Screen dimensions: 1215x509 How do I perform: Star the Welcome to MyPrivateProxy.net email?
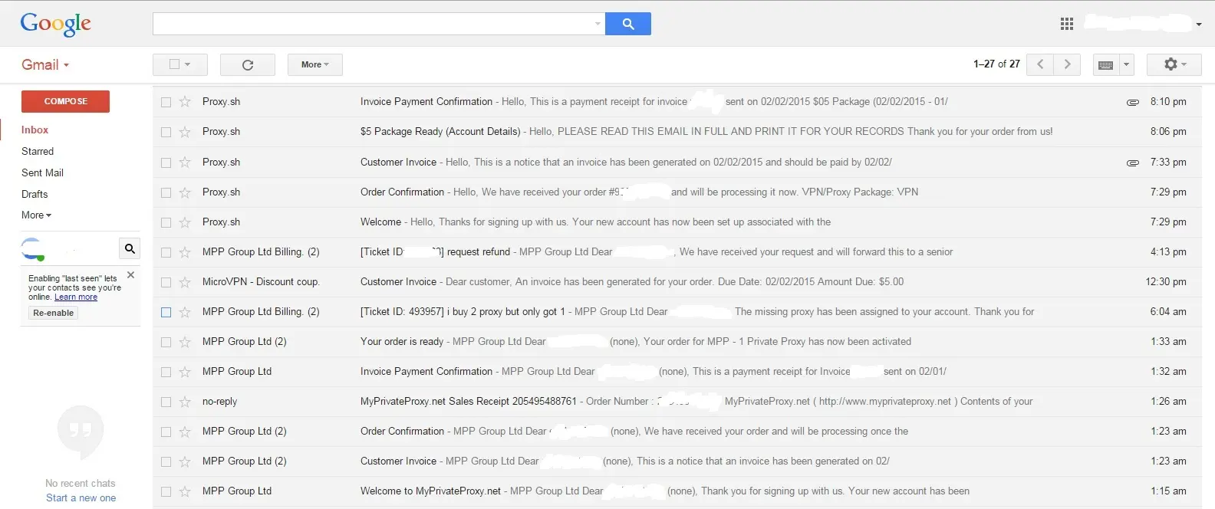point(185,491)
